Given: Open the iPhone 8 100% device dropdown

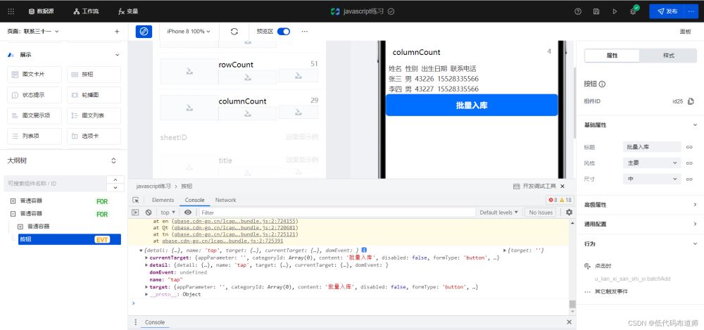Looking at the screenshot, I should pos(189,32).
